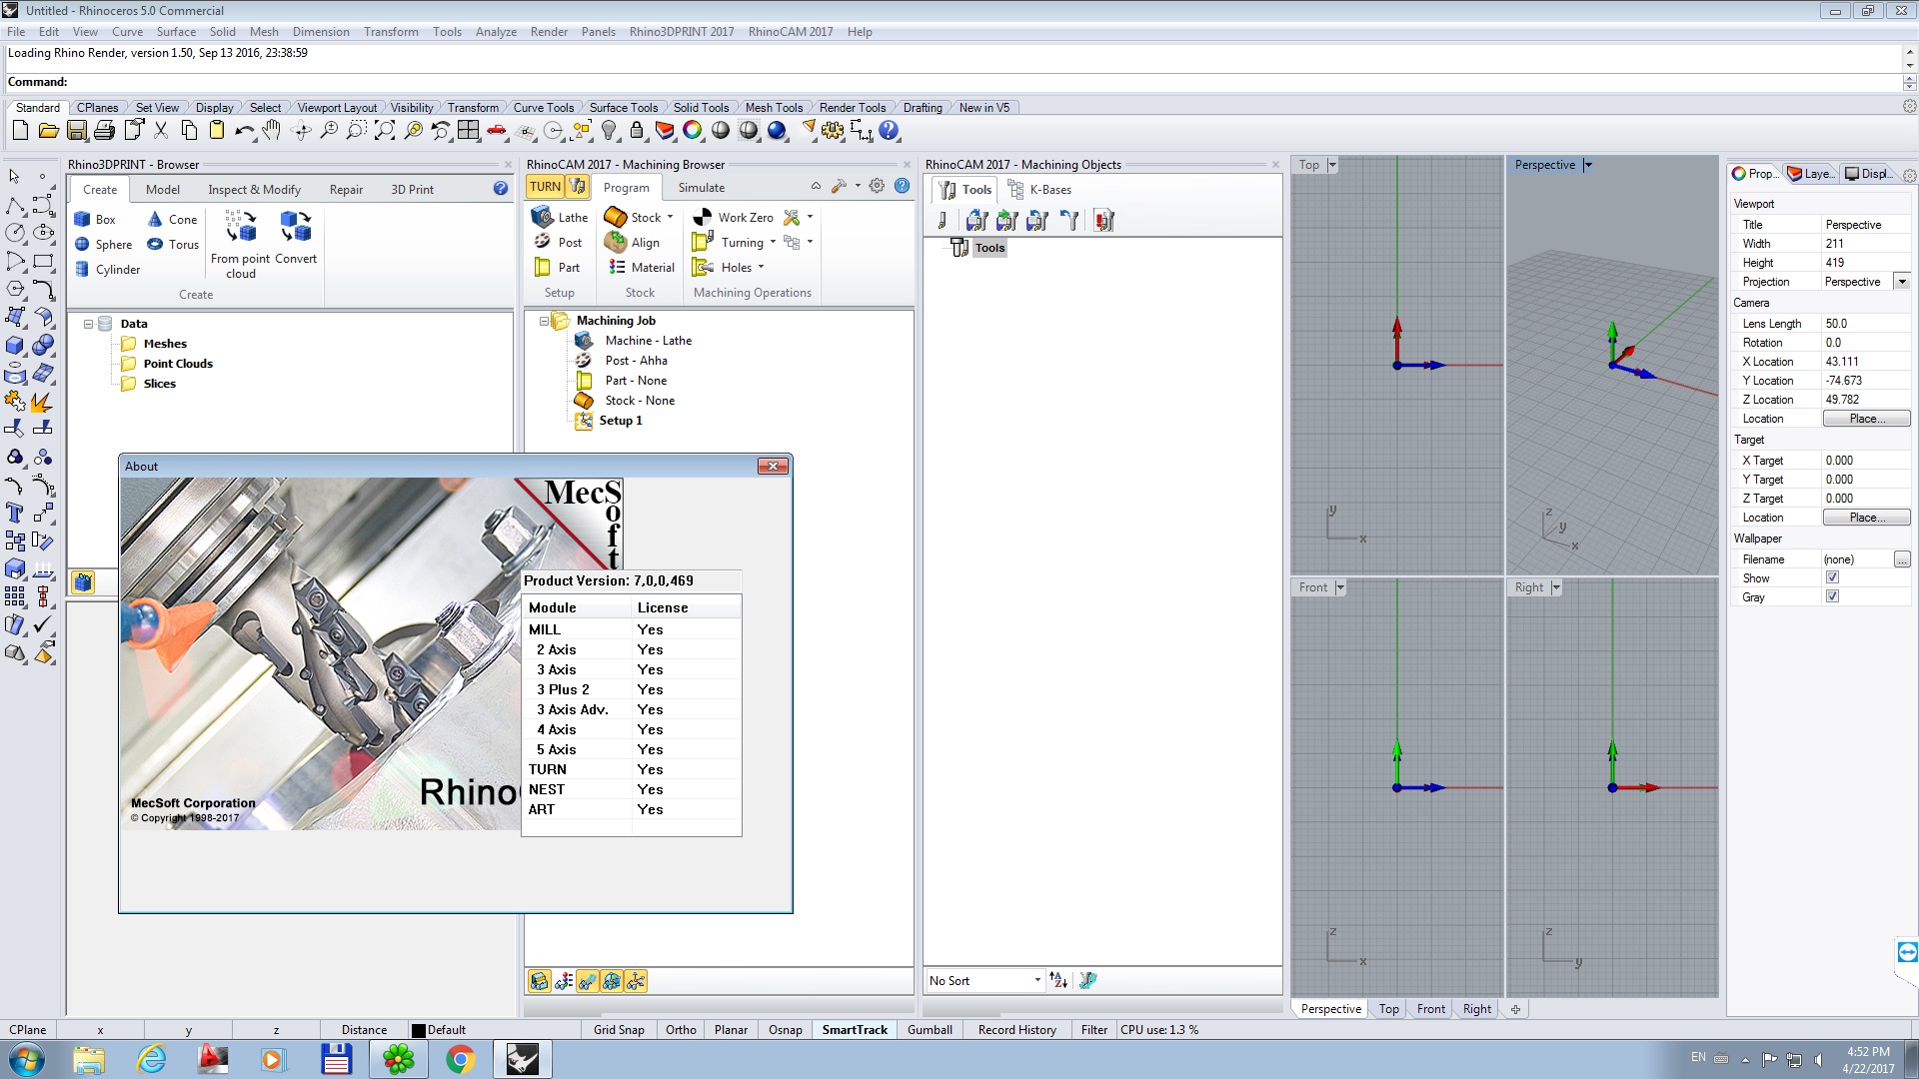
Task: Click the red car Set View icon
Action: [x=497, y=130]
